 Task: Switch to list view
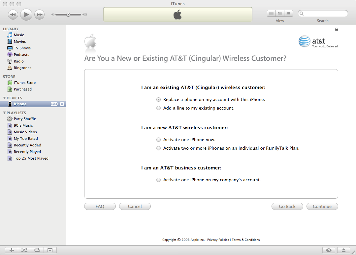271,13
